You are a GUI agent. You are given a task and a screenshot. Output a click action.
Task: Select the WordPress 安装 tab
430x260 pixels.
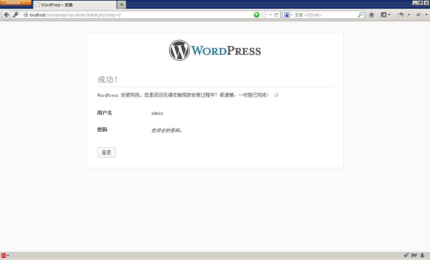(75, 5)
